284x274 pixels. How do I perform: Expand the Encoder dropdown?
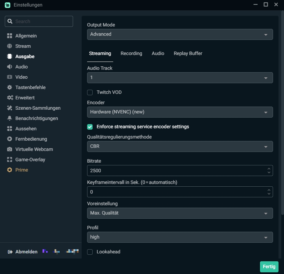pyautogui.click(x=180, y=112)
